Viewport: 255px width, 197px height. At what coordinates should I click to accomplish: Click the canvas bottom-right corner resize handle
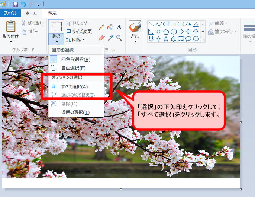tap(241, 189)
